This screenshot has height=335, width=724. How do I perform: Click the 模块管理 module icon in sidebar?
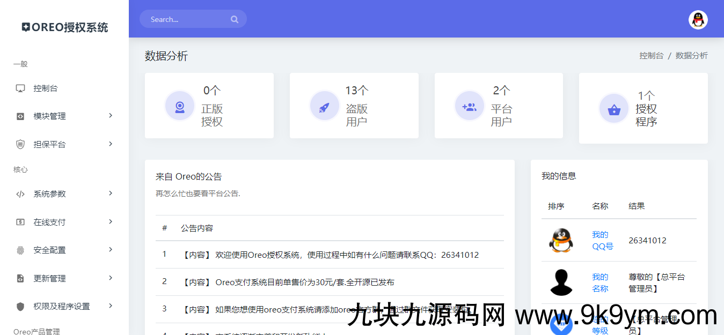(x=19, y=116)
